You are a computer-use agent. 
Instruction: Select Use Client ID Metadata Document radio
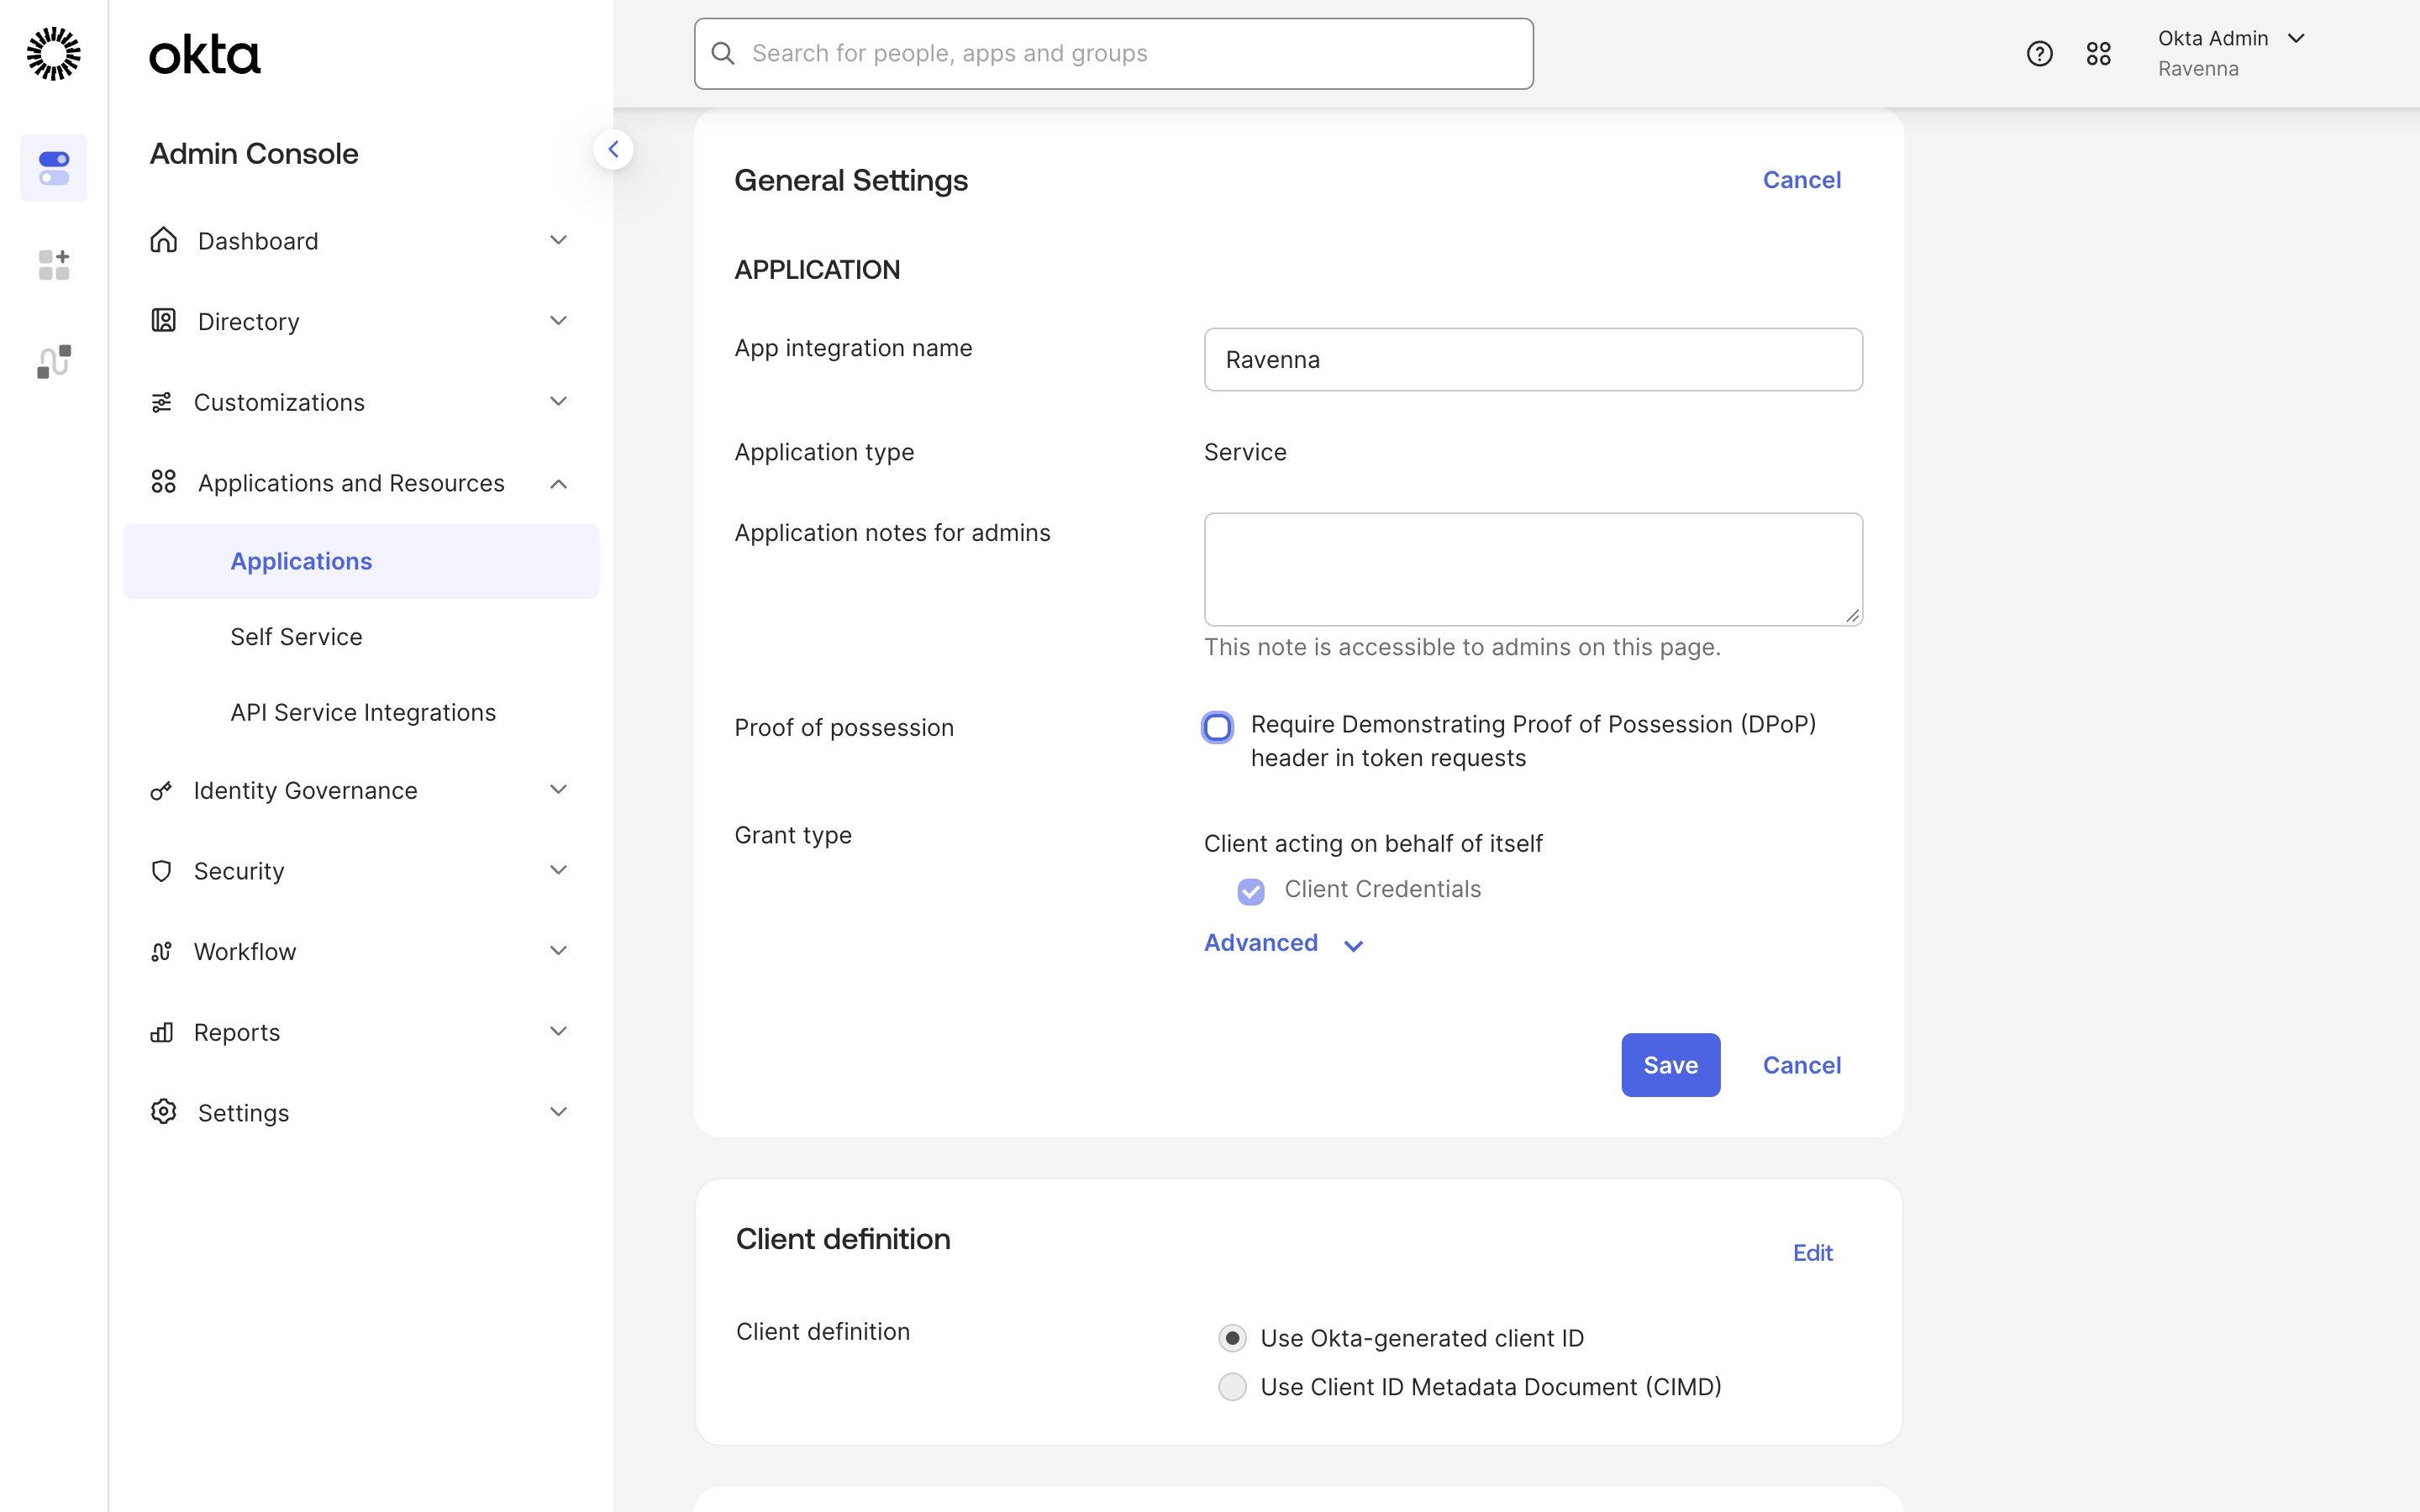tap(1232, 1387)
